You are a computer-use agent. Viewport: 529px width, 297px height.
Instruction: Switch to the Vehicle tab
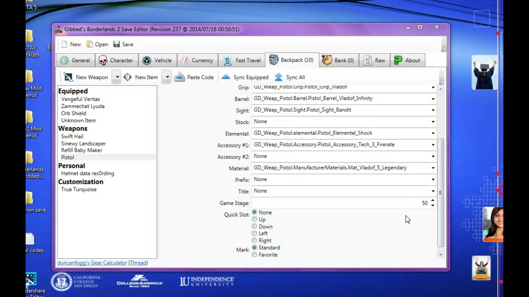click(157, 60)
